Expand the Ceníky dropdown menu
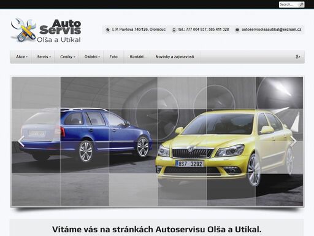 (67, 57)
